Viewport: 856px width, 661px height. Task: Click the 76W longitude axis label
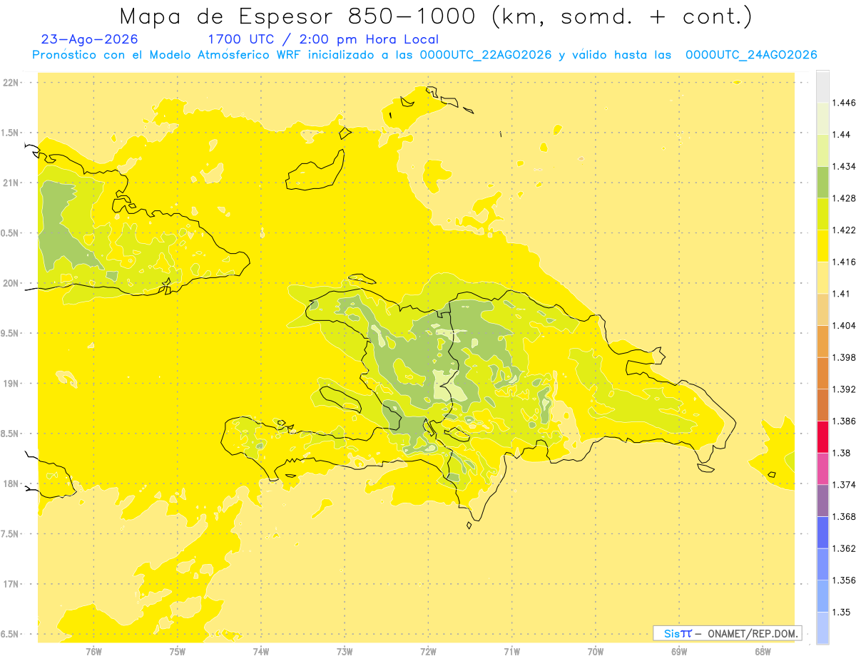point(93,652)
